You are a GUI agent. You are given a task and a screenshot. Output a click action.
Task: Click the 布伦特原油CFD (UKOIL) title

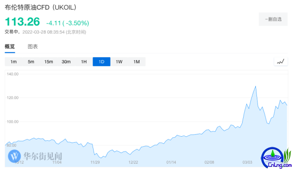[40, 7]
